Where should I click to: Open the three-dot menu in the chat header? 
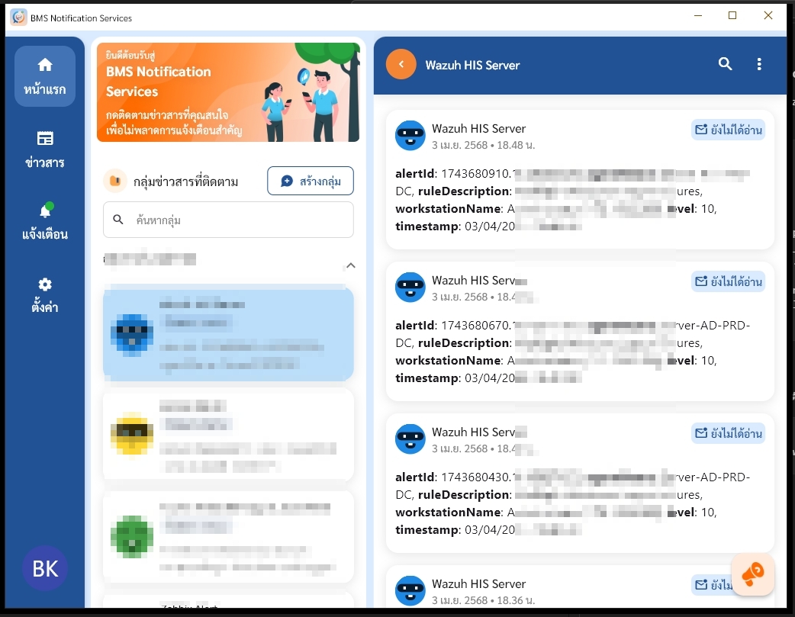point(759,65)
